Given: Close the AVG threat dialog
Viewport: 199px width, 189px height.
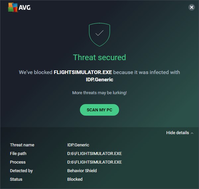Looking at the screenshot, I should (191, 7).
